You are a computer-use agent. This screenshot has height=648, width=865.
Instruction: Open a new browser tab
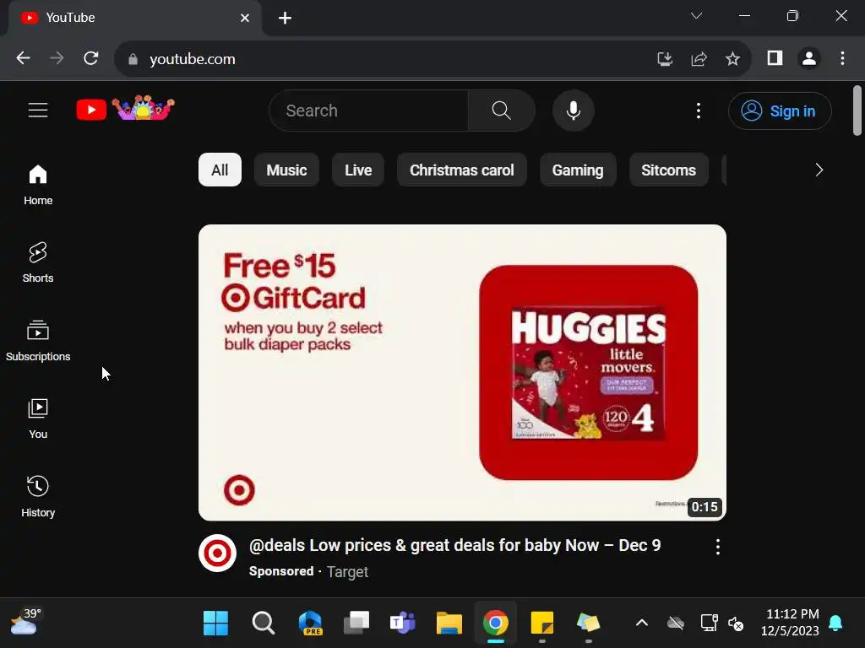(285, 19)
